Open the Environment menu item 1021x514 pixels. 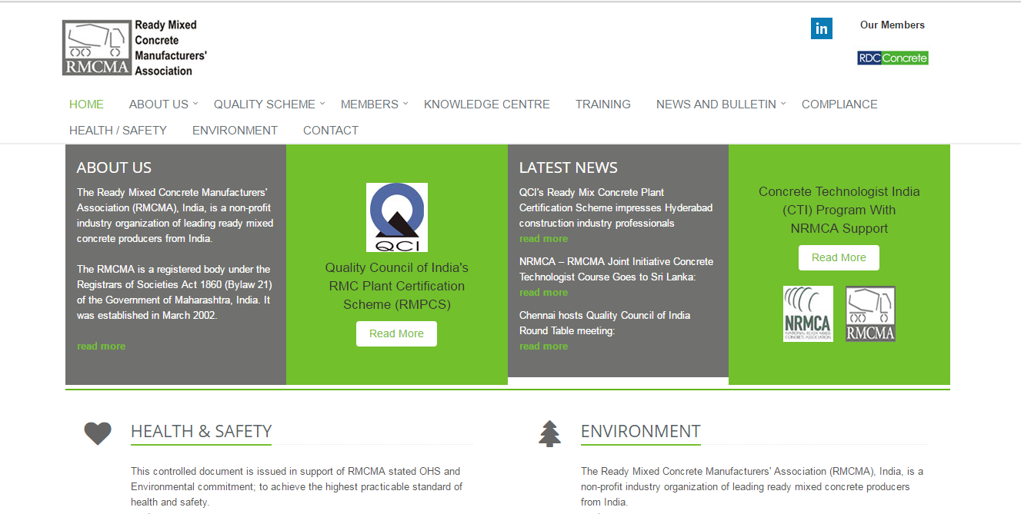pos(235,131)
